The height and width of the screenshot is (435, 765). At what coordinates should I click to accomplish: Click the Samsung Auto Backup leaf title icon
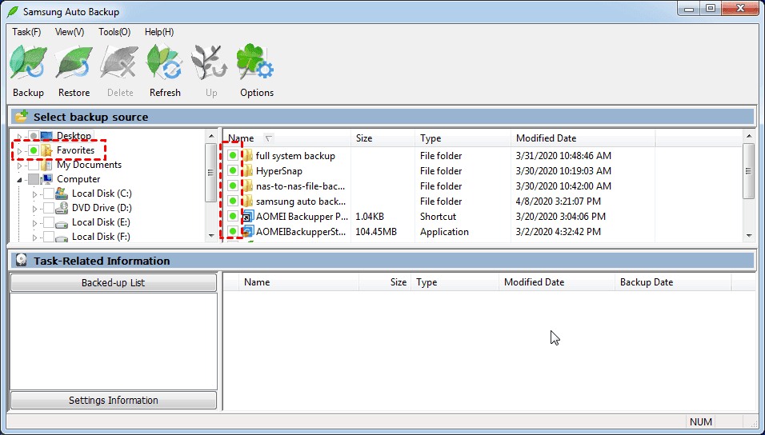point(13,11)
